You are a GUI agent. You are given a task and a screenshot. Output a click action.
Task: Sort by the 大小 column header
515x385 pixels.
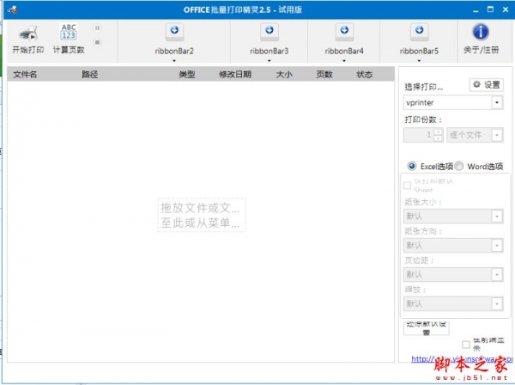(284, 74)
